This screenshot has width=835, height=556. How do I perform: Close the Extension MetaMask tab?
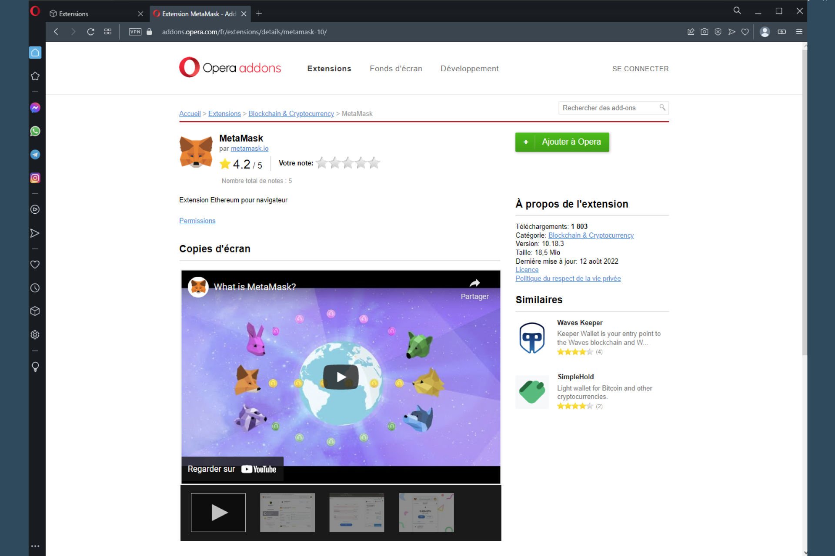tap(244, 14)
